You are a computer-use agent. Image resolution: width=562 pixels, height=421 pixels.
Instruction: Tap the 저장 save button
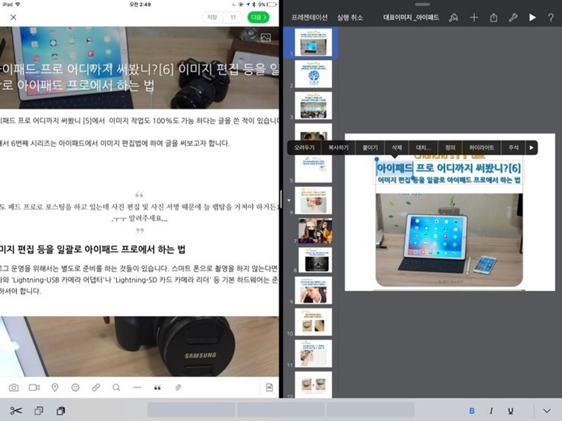point(212,17)
